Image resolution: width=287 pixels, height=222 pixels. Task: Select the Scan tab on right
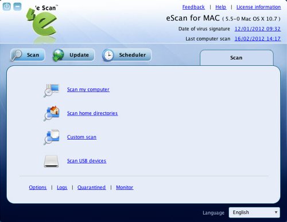(x=236, y=58)
